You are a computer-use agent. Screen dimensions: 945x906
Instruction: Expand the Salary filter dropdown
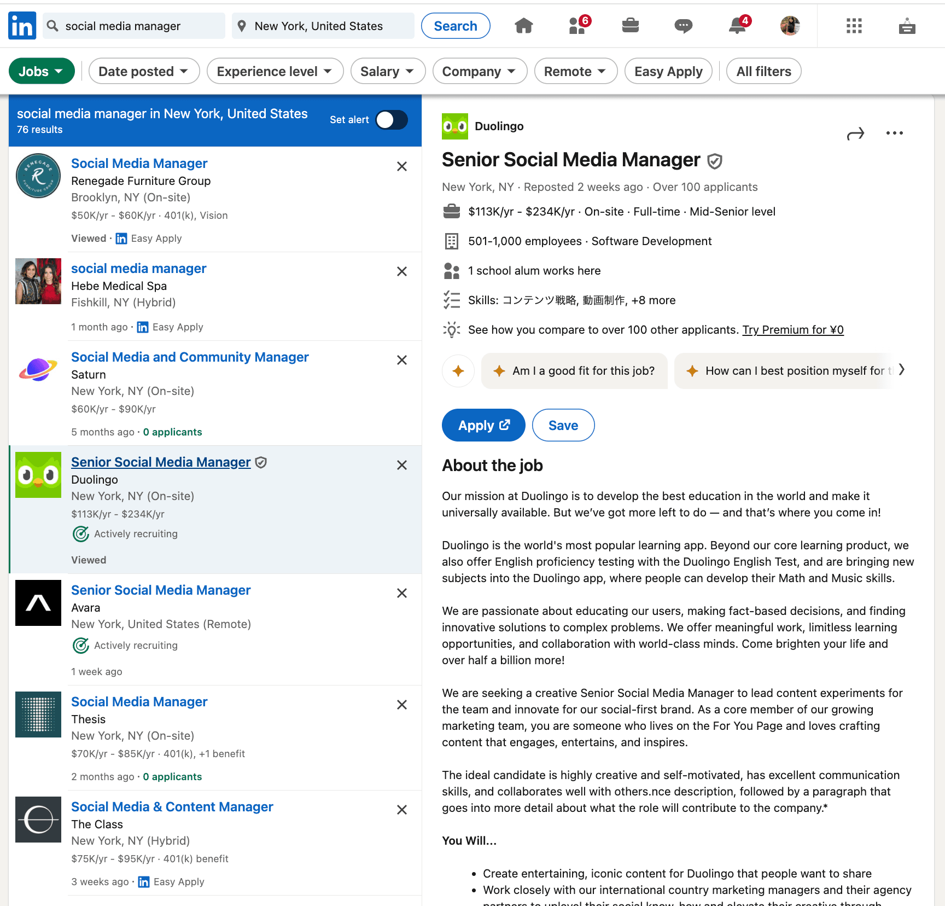coord(388,71)
